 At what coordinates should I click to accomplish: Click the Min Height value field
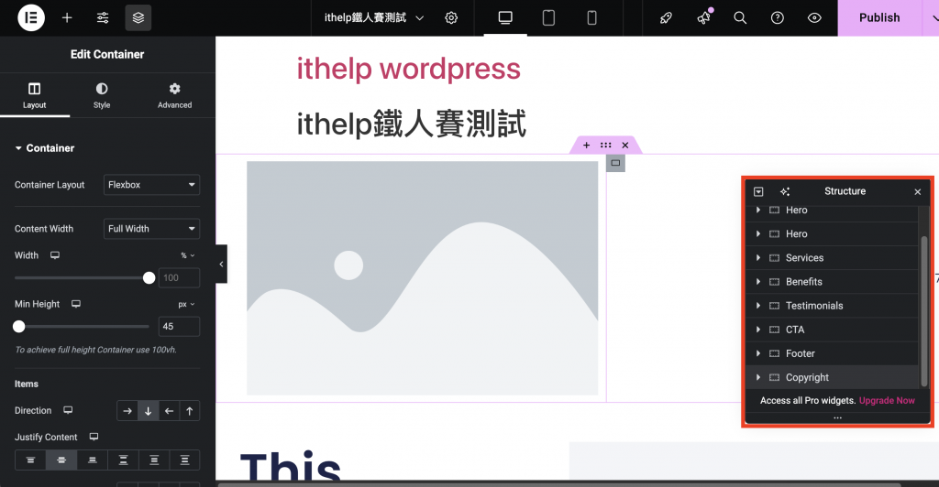(x=179, y=326)
